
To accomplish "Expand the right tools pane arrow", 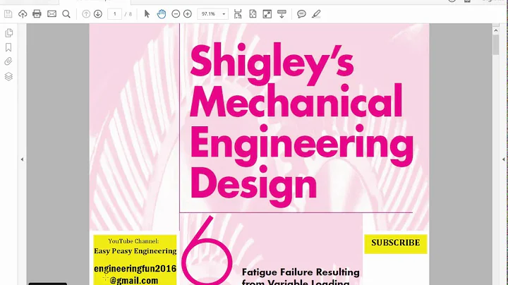I will pos(503,159).
